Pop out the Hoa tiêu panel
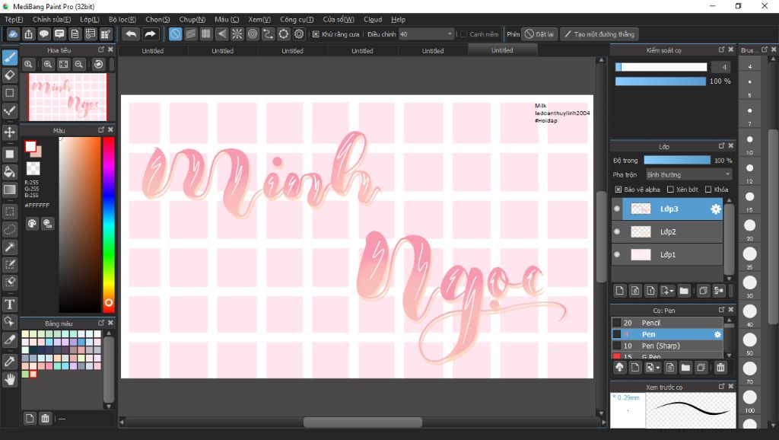 coord(101,49)
